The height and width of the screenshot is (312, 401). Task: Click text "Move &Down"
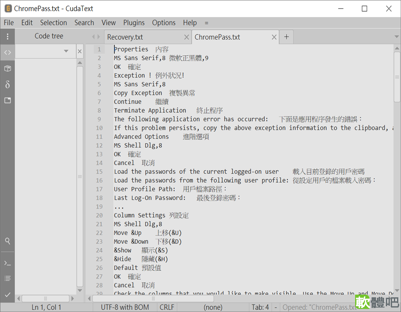pos(131,242)
